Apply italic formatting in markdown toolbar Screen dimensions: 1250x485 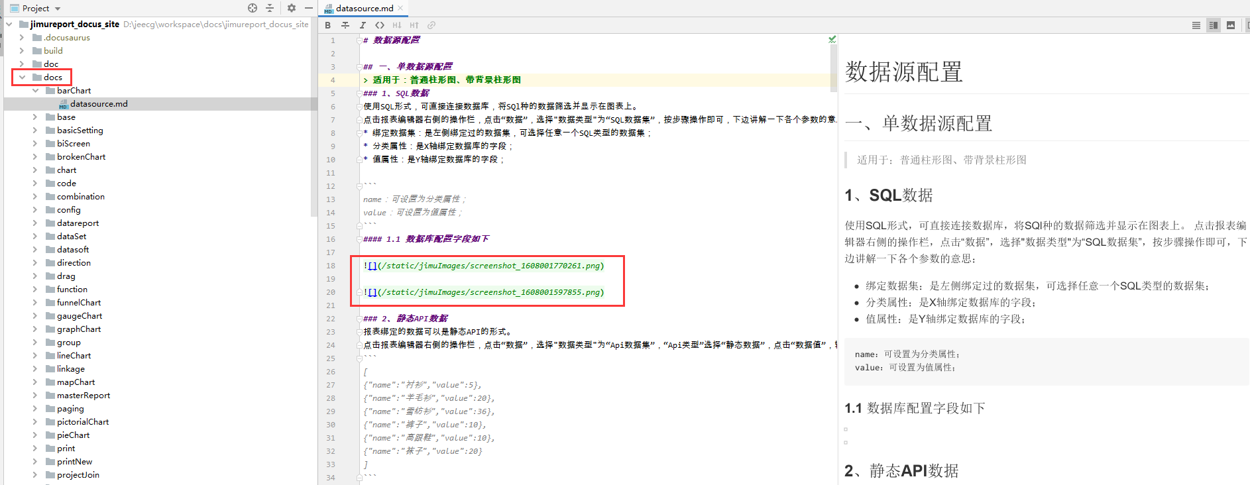(363, 25)
